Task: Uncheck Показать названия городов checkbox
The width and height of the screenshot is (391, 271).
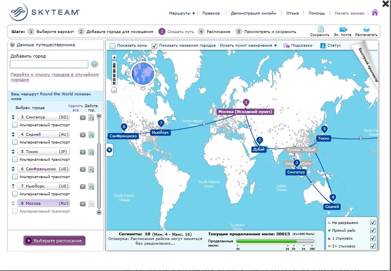Action: [x=155, y=45]
